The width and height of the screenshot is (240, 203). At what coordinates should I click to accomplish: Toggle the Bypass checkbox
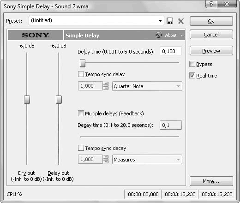pyautogui.click(x=192, y=64)
